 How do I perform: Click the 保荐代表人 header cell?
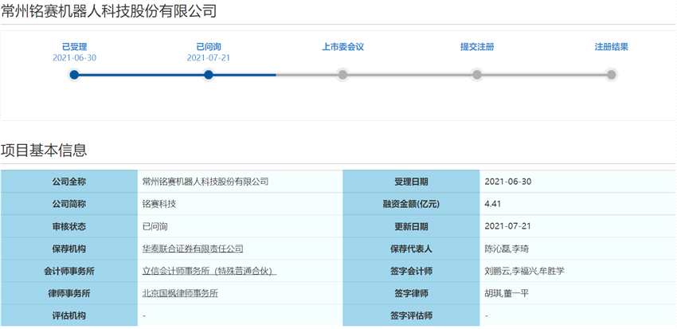coord(411,249)
